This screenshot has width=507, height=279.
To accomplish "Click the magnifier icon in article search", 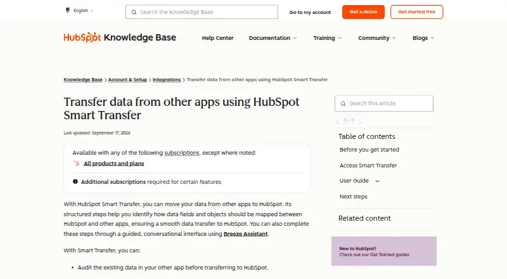I will coord(343,103).
